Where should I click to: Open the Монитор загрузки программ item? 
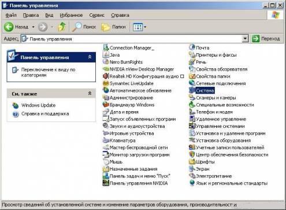coord(136,155)
